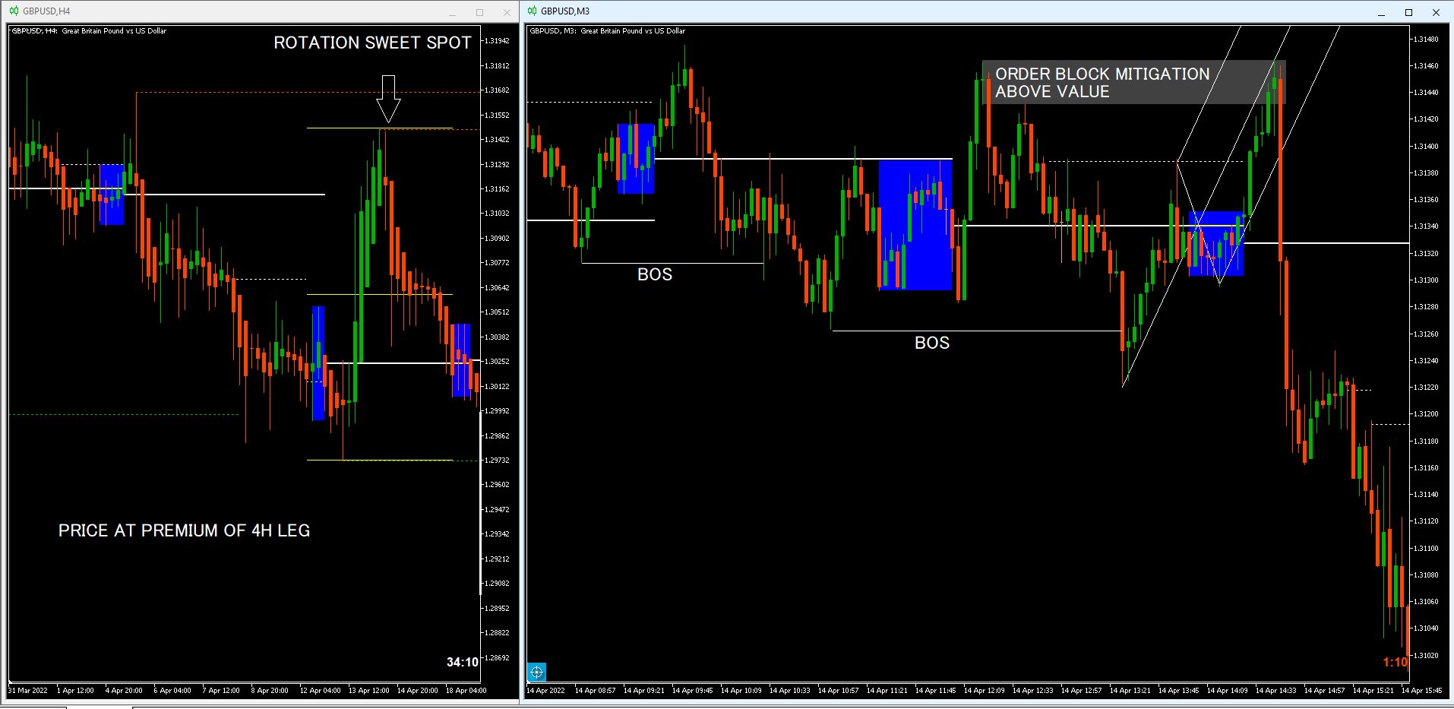
Task: Click the 1.31200 price on M3 axis
Action: pos(1426,414)
